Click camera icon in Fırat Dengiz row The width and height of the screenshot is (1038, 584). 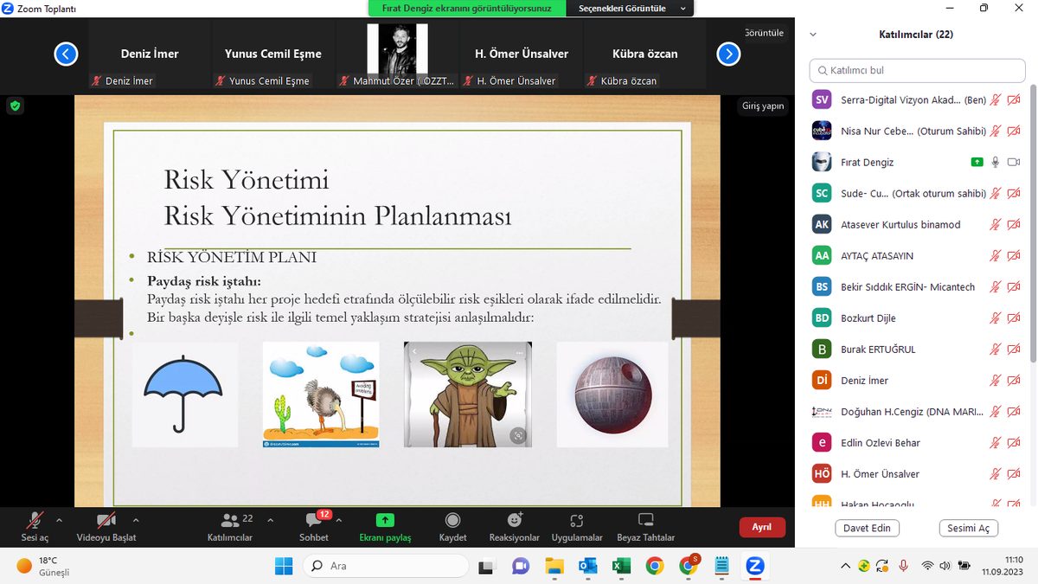1015,163
